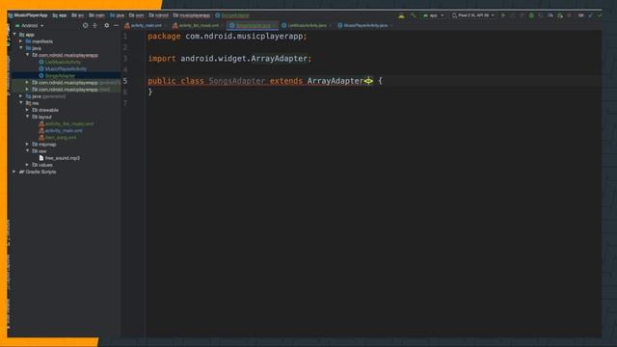Select ListMusicActivity in the project tree
The image size is (617, 347).
click(63, 62)
